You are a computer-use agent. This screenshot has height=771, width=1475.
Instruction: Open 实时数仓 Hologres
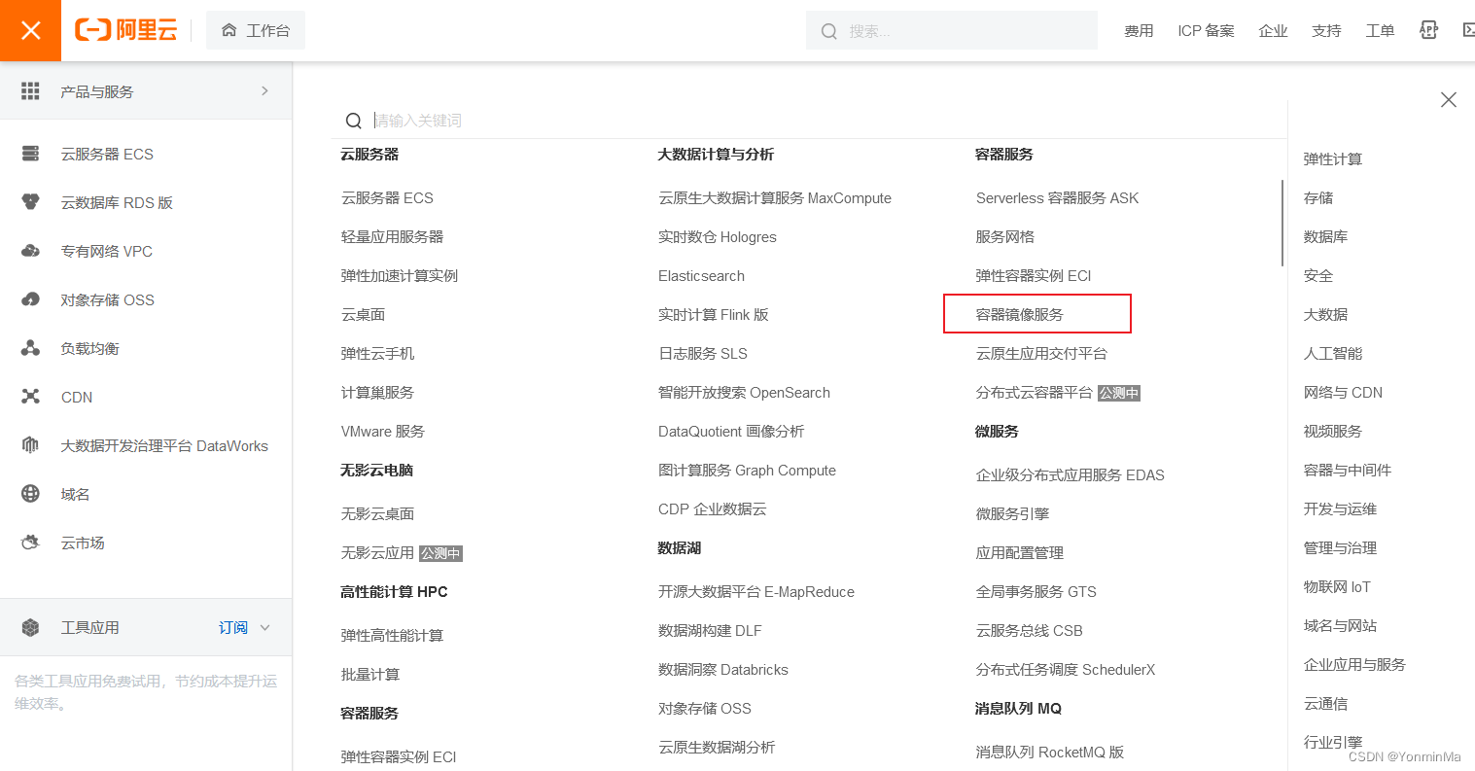click(x=718, y=236)
